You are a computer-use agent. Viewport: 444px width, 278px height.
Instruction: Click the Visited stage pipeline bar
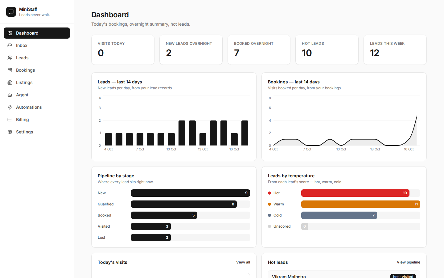151,226
